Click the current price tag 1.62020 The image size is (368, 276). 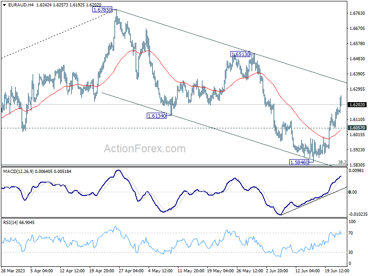357,105
